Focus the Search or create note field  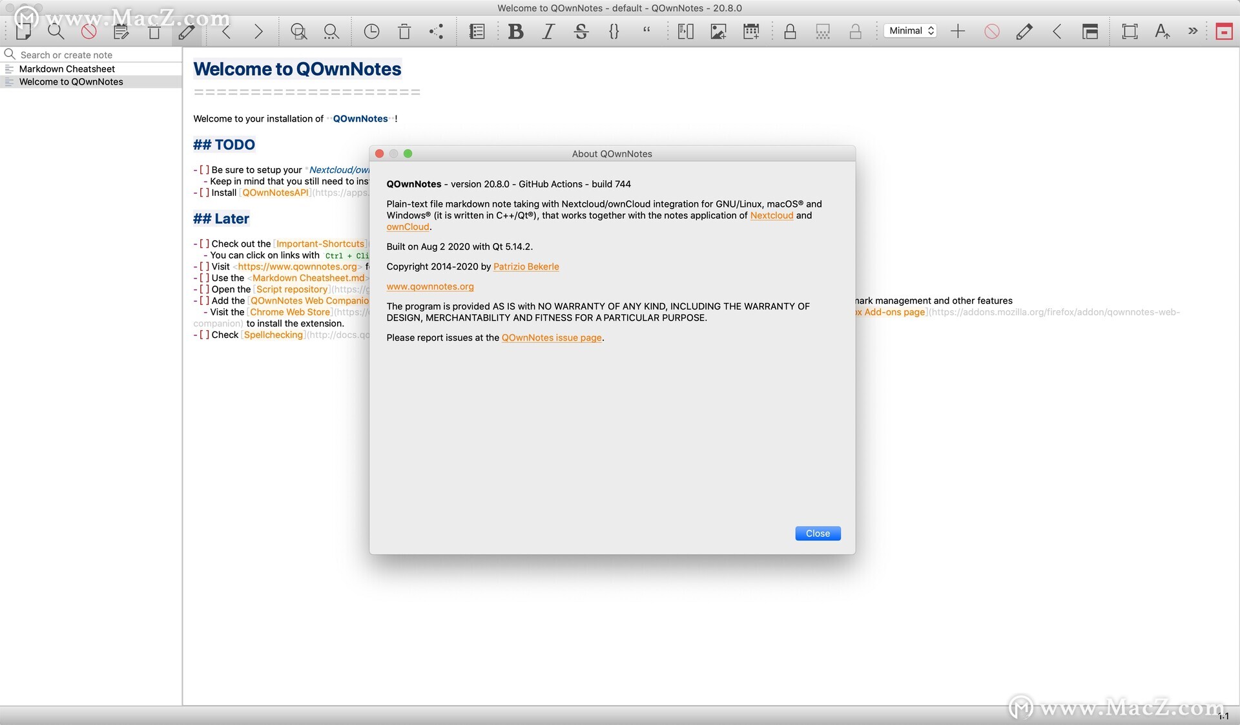(x=91, y=55)
